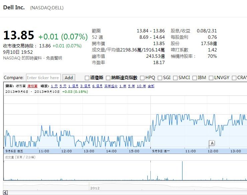Screen dimensions: 247x195
Task: Toggle the CRAY comparison checkbox
Action: pos(234,78)
